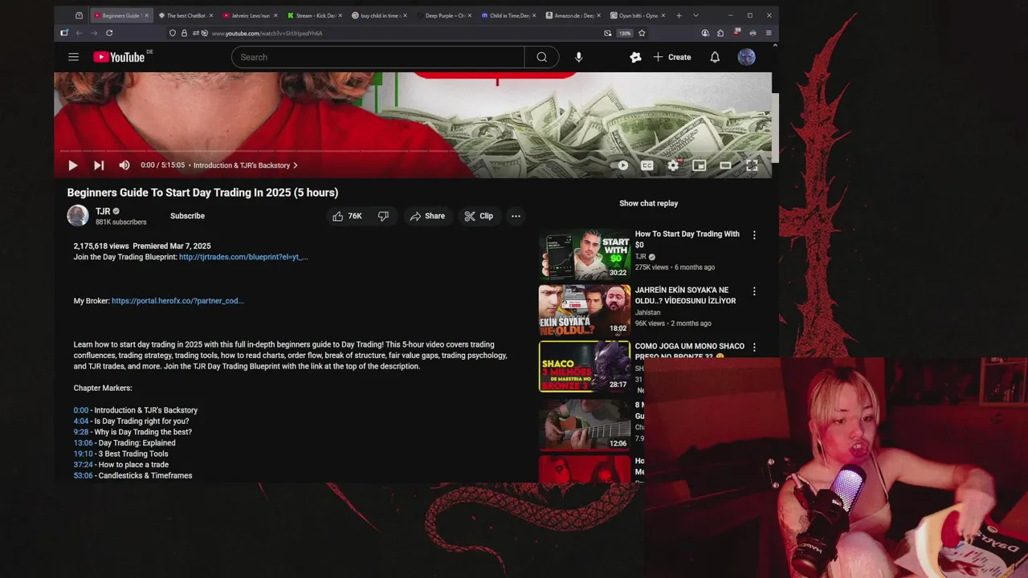Open the account avatar menu
1028x578 pixels.
pyautogui.click(x=747, y=57)
